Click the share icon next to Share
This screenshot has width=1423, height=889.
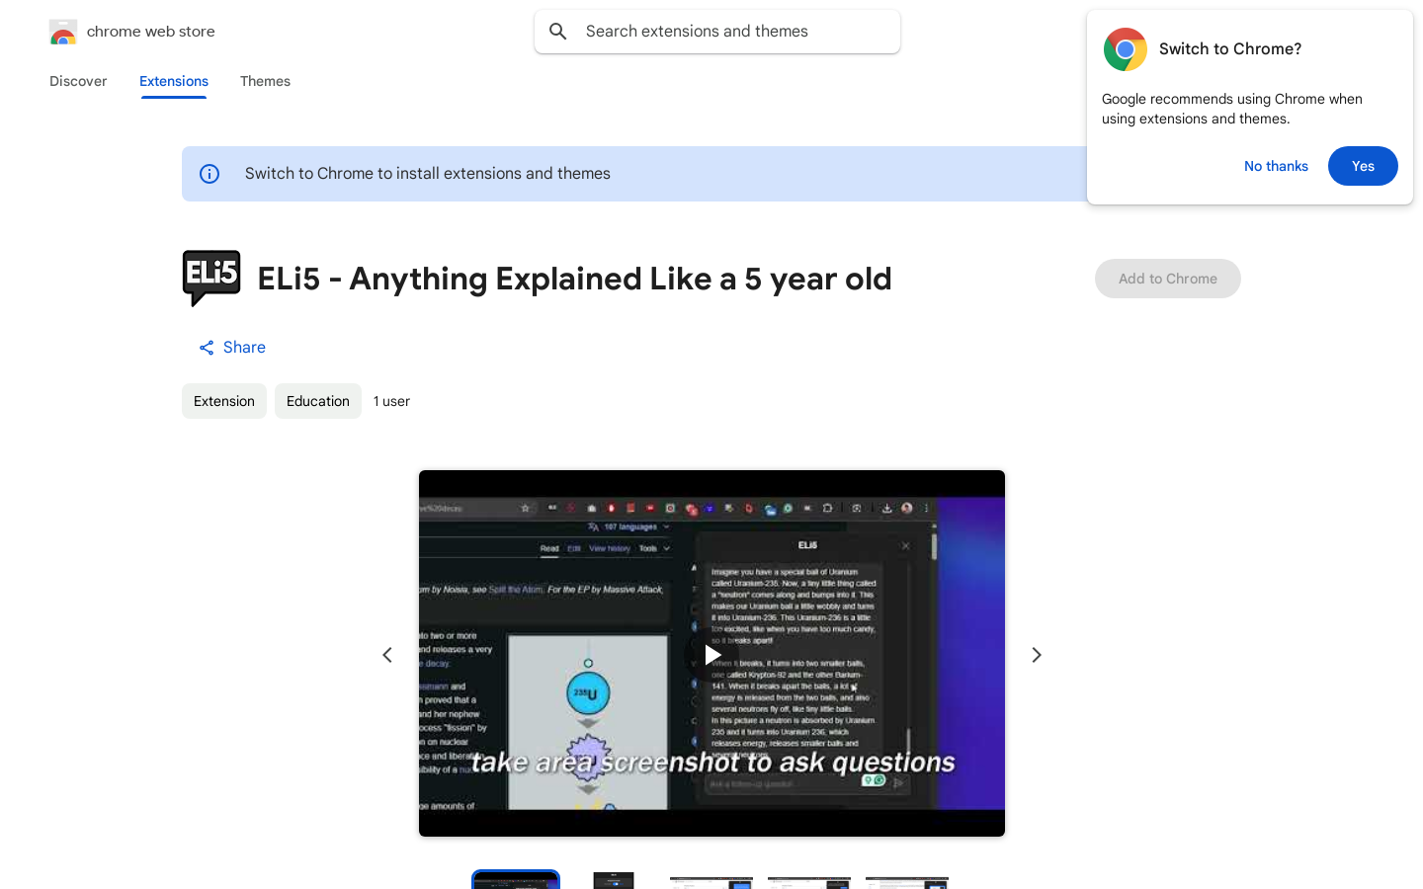tap(207, 348)
